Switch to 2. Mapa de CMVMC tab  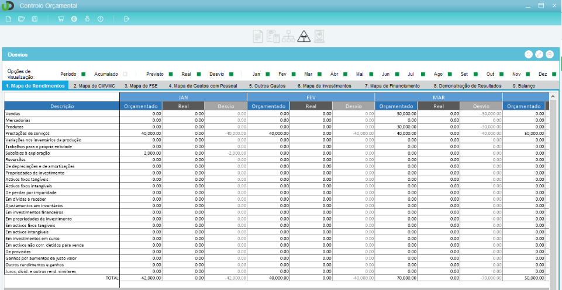[94, 86]
